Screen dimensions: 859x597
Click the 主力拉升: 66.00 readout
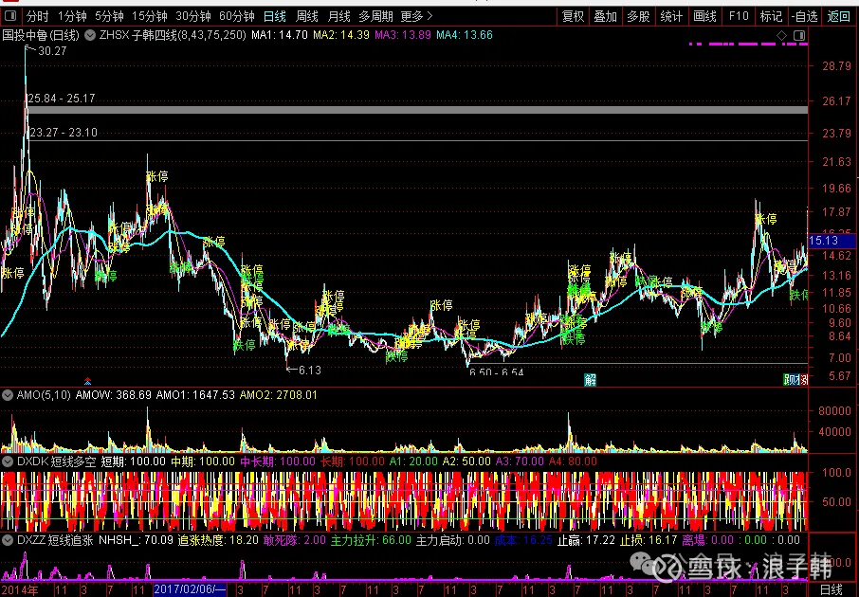tap(371, 540)
